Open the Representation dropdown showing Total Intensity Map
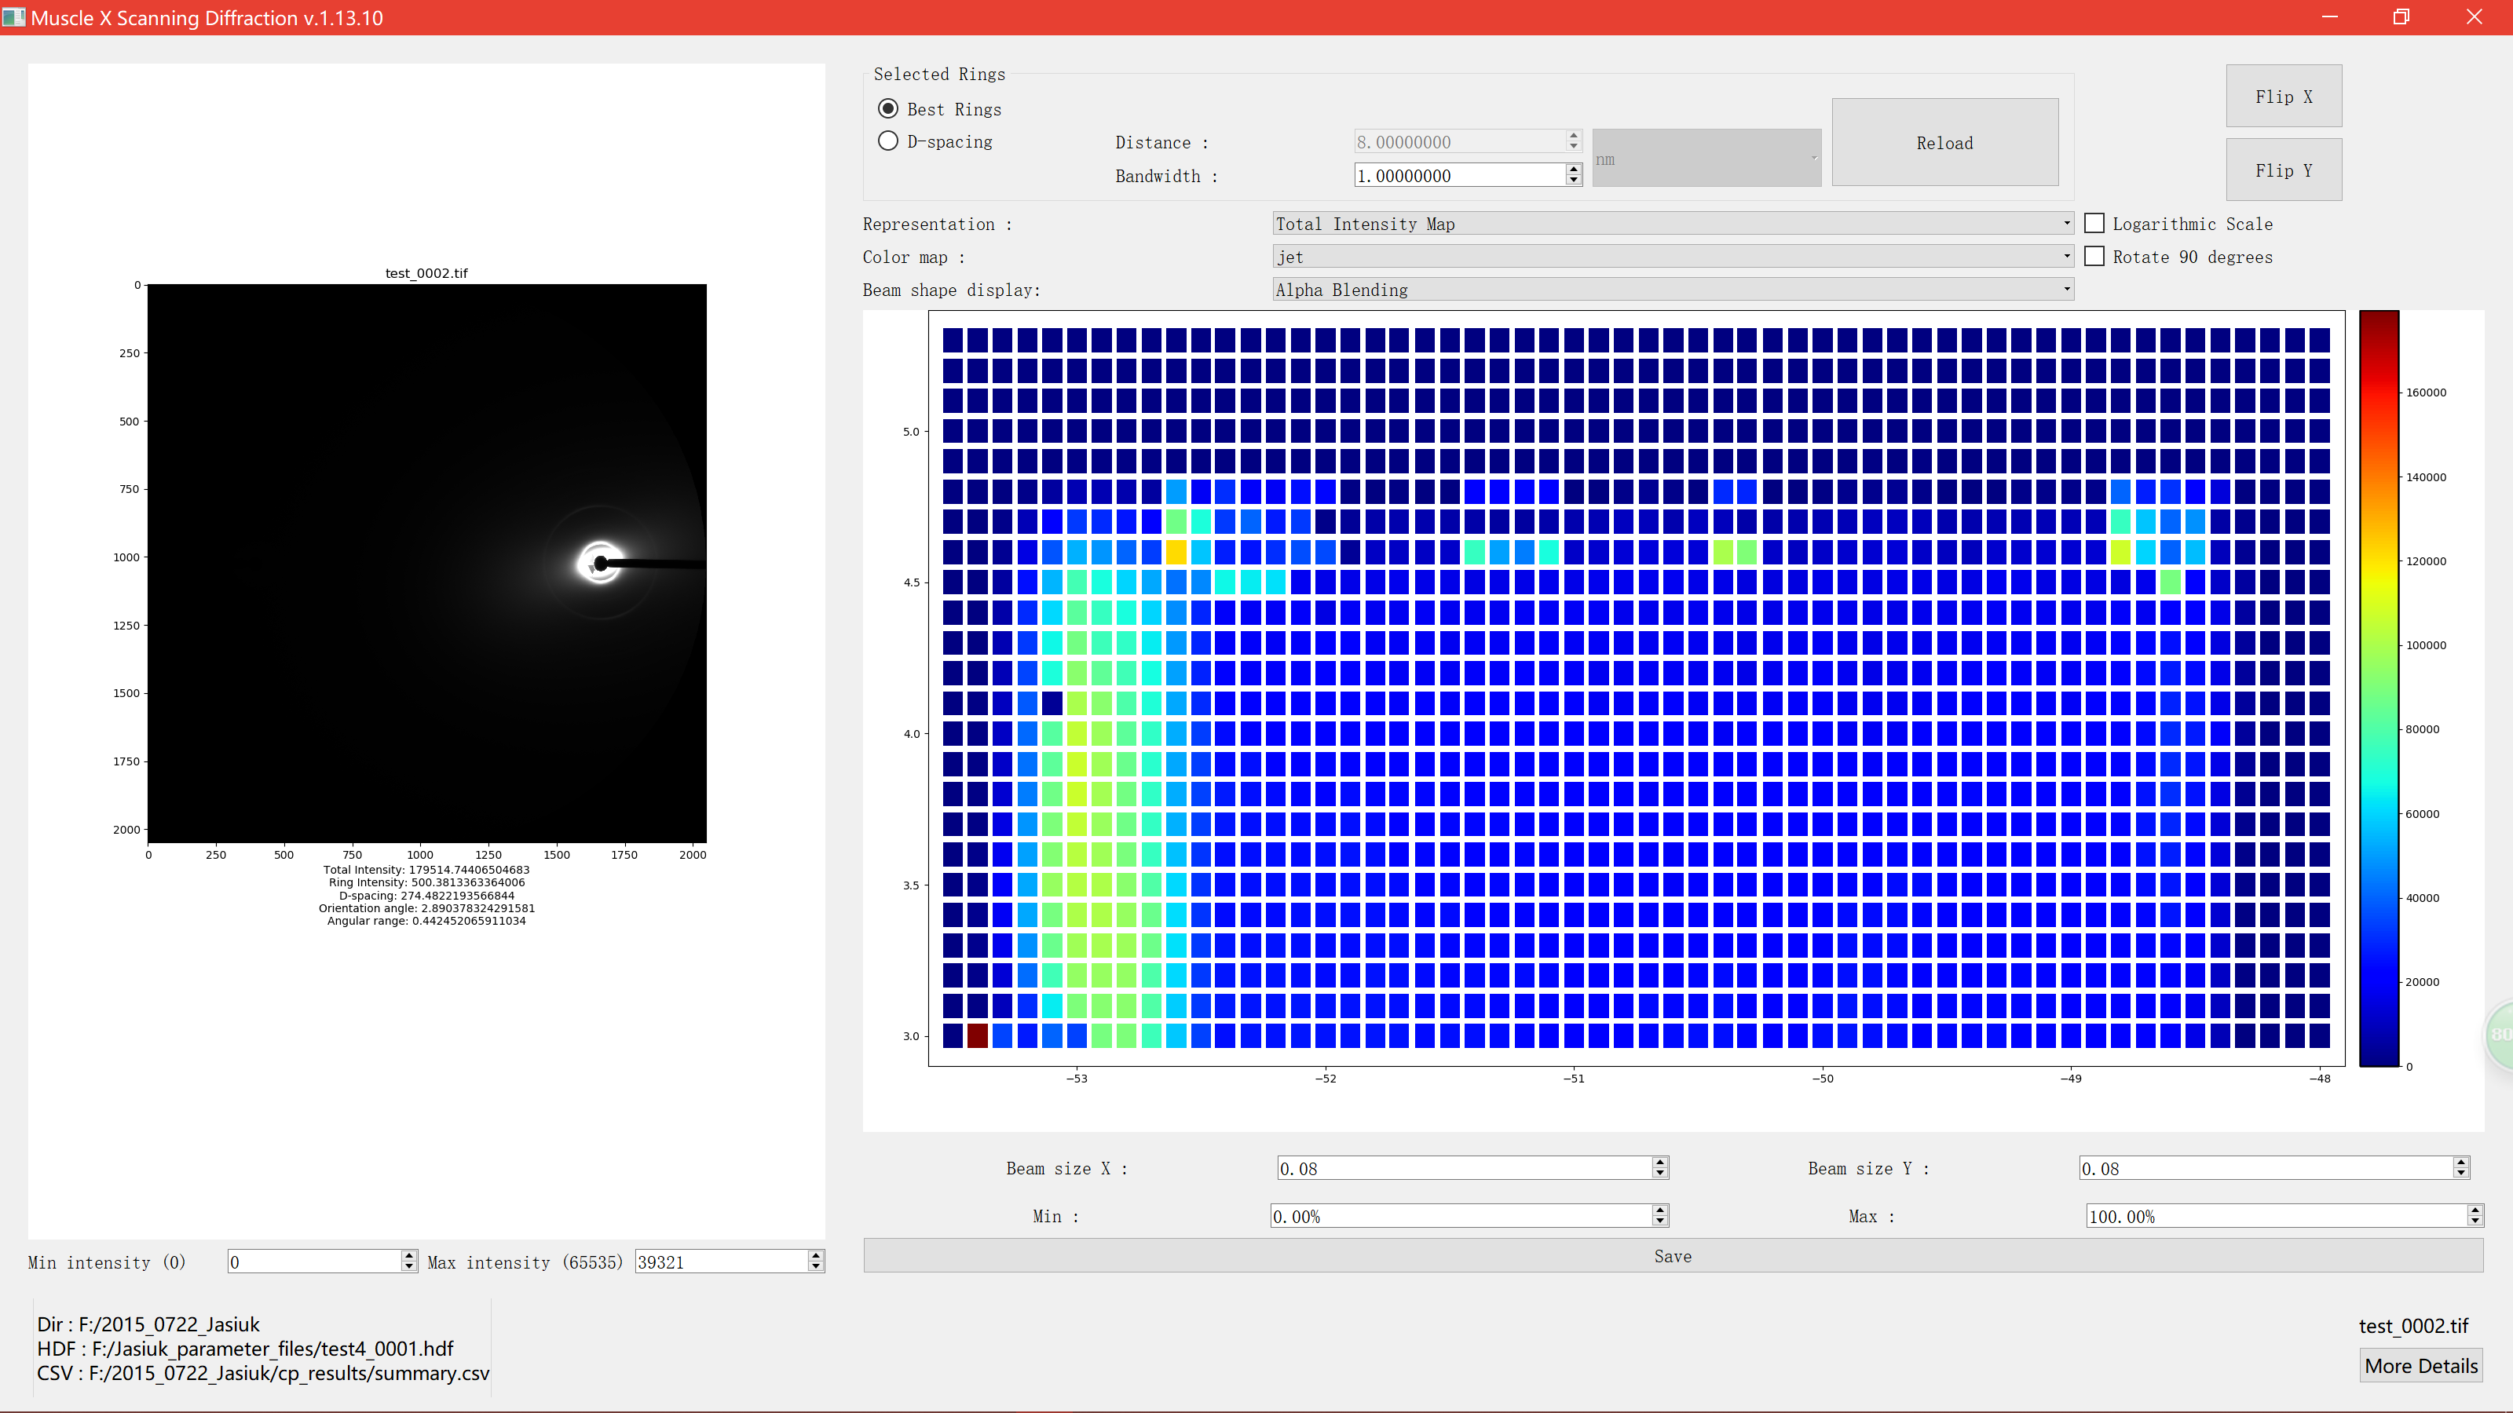 pyautogui.click(x=1672, y=223)
